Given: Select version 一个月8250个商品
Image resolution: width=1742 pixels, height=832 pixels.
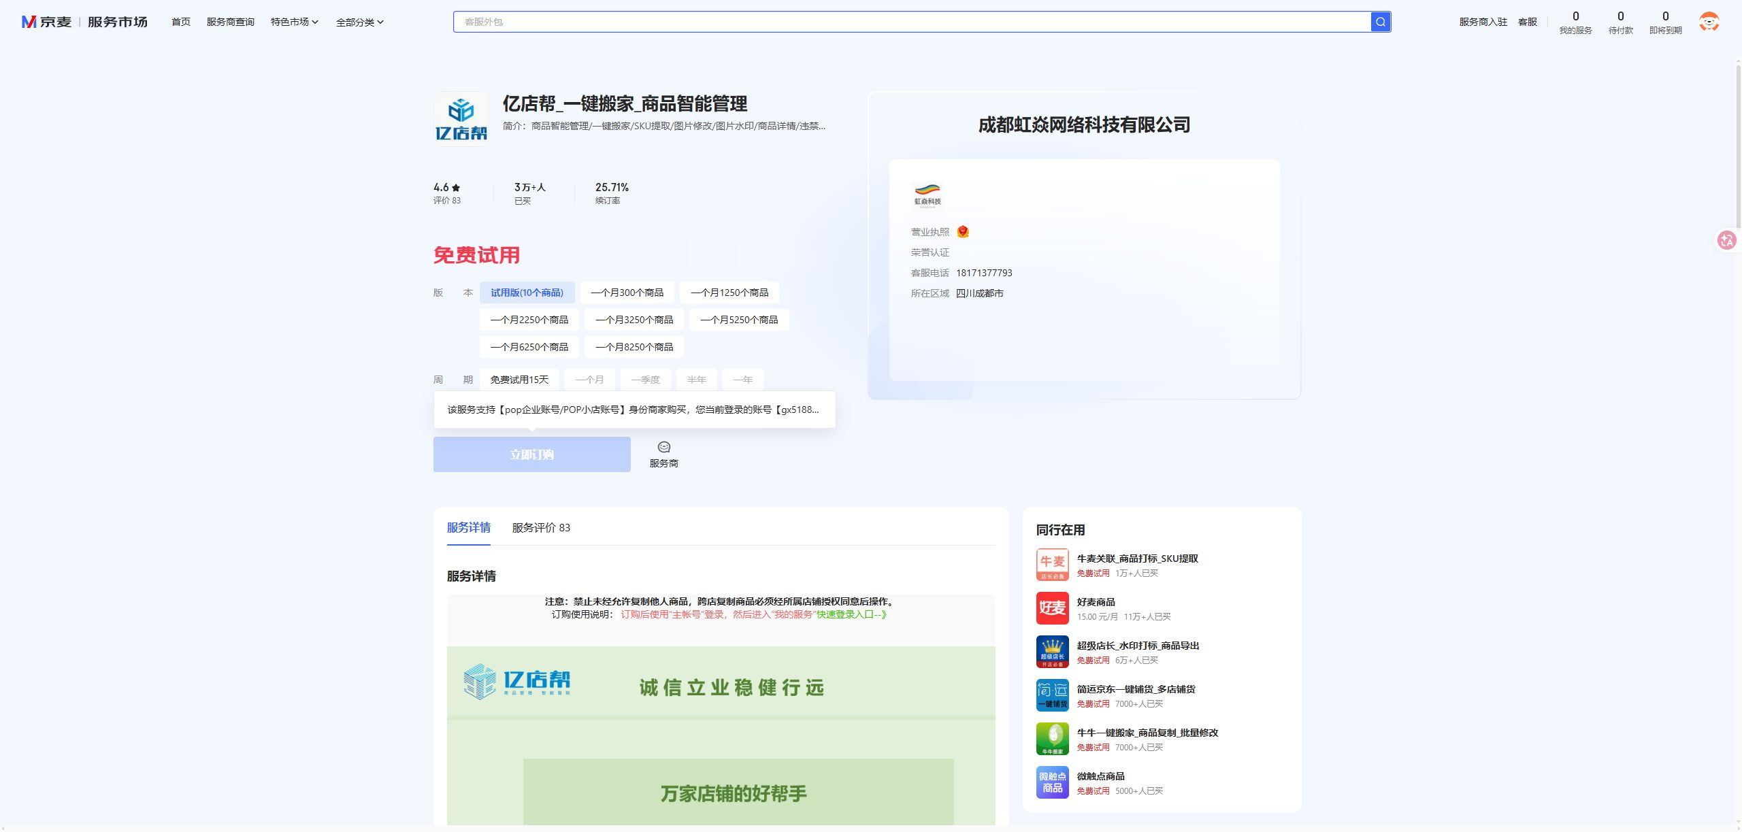Looking at the screenshot, I should click(634, 347).
